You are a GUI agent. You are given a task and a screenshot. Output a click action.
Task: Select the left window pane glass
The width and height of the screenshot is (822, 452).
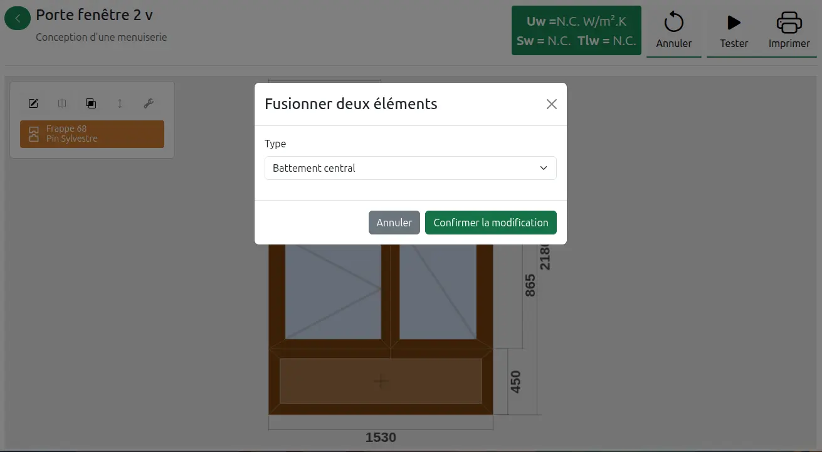pyautogui.click(x=333, y=292)
